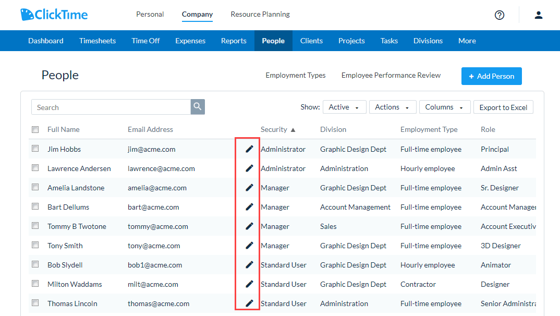Click the edit pencil for Jim Hobbs
Image resolution: width=560 pixels, height=316 pixels.
click(x=249, y=149)
